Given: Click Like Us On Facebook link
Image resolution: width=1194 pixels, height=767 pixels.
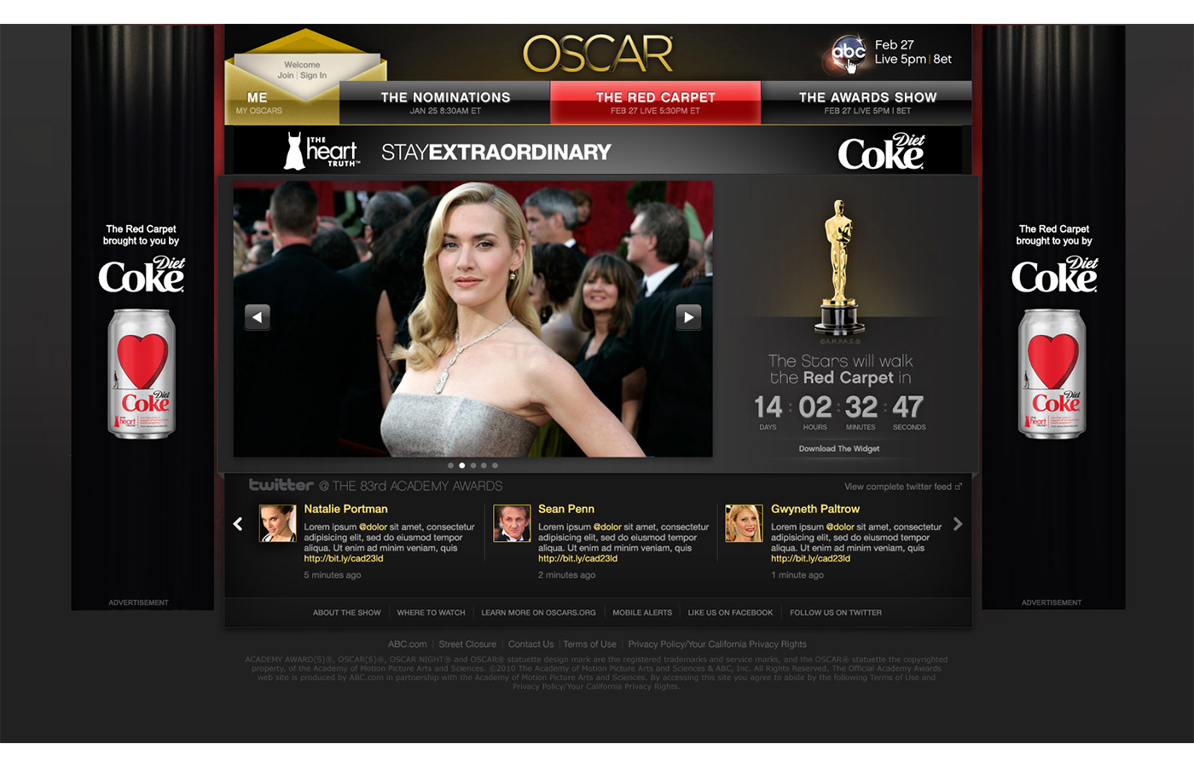Looking at the screenshot, I should pyautogui.click(x=730, y=613).
